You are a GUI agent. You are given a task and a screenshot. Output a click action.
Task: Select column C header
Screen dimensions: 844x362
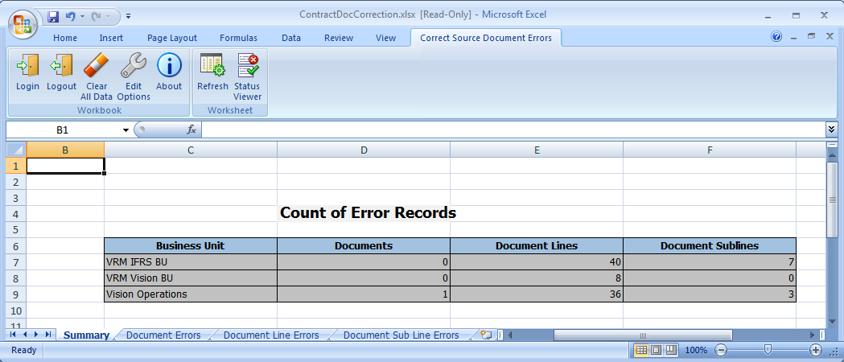pyautogui.click(x=191, y=150)
